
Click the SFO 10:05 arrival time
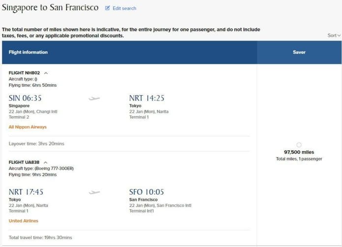coord(146,192)
